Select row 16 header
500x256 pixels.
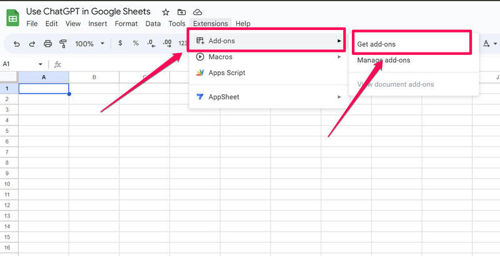[x=9, y=248]
